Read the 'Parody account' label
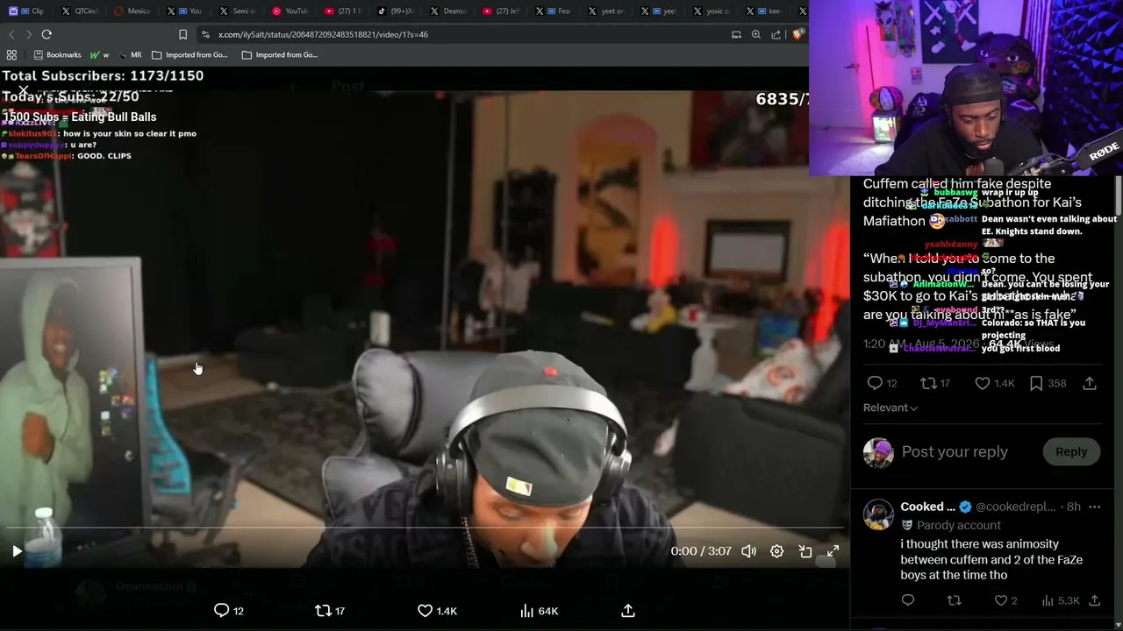Screen dimensions: 1123x631 pos(958,525)
